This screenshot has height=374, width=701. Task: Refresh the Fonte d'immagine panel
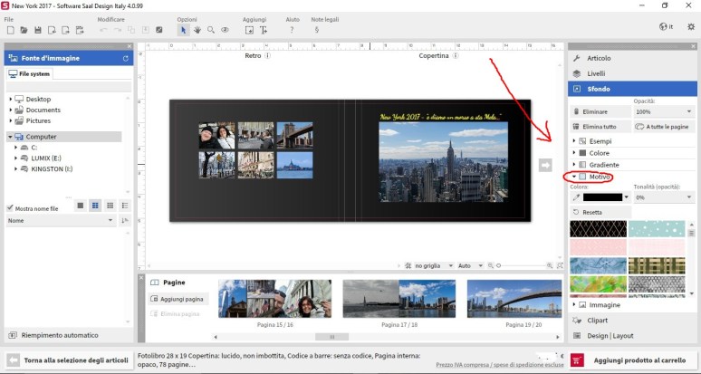126,58
